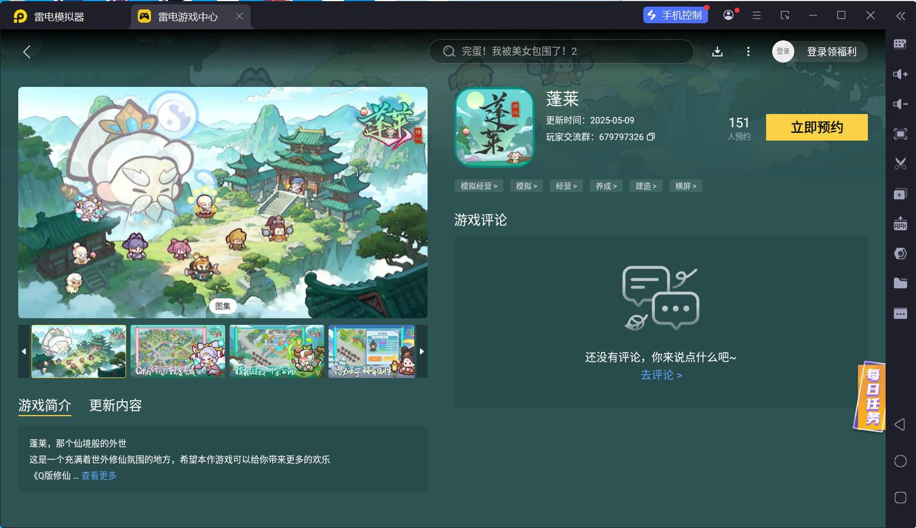Click the 蓬莱 game icon

(x=495, y=127)
